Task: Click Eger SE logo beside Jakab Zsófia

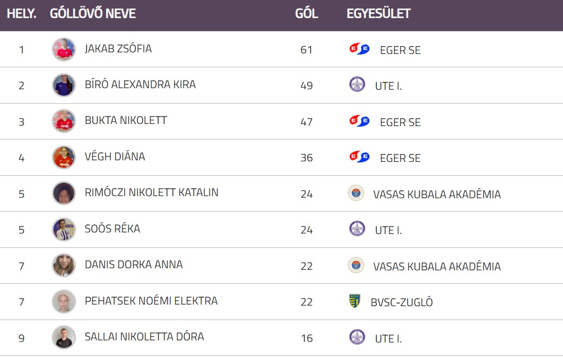Action: coord(359,49)
